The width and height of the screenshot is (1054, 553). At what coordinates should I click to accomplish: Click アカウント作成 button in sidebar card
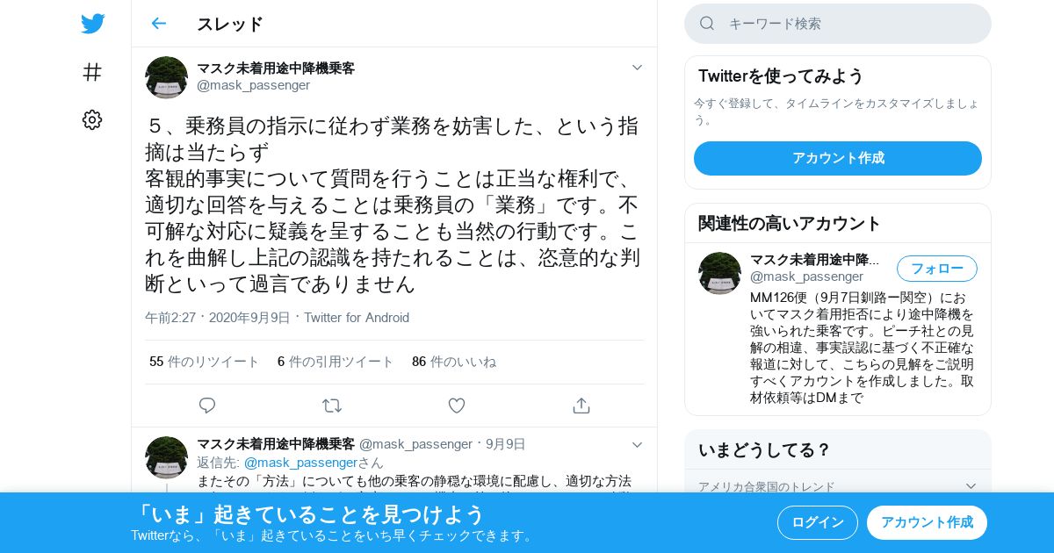click(838, 158)
